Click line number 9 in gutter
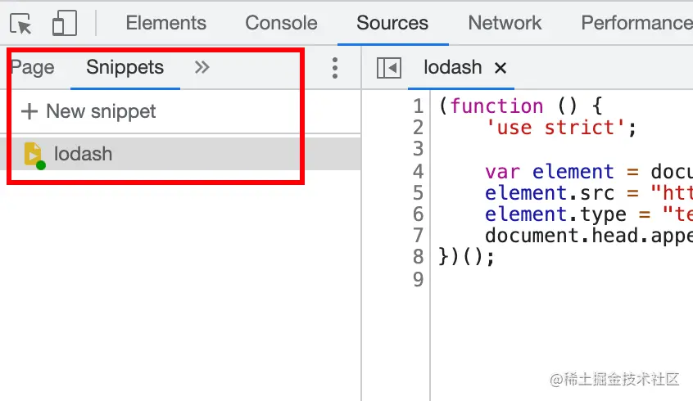693x401 pixels. [418, 279]
